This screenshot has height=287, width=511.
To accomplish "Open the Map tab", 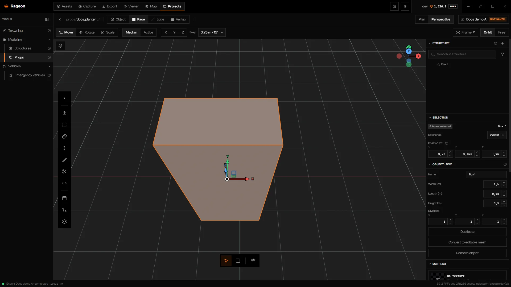I will 151,6.
